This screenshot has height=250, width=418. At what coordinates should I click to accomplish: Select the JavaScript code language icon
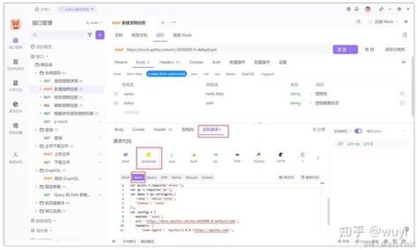tap(149, 158)
